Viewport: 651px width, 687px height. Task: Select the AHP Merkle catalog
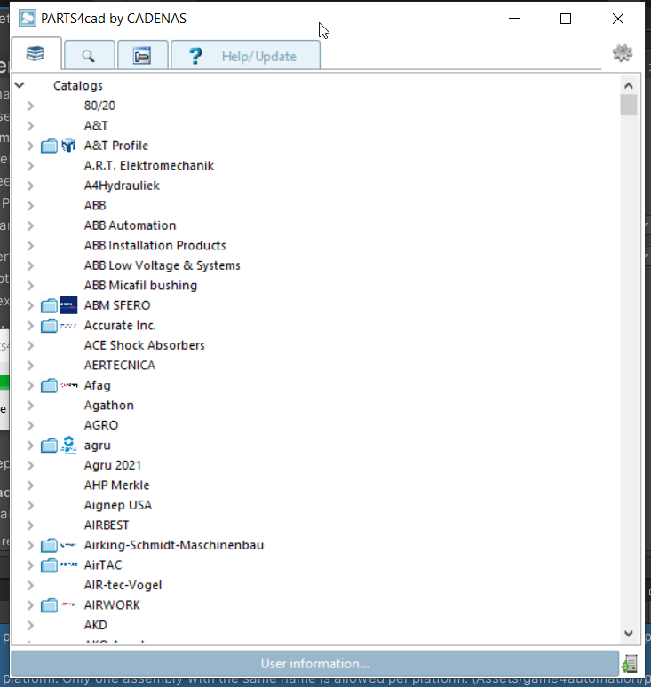(x=116, y=486)
